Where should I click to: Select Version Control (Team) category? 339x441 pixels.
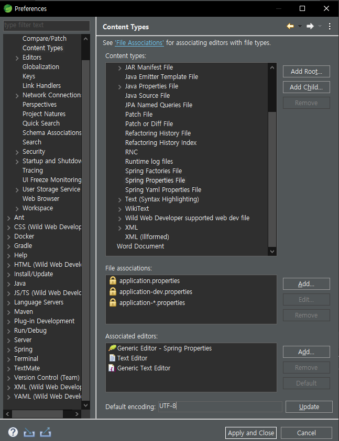tap(47, 377)
